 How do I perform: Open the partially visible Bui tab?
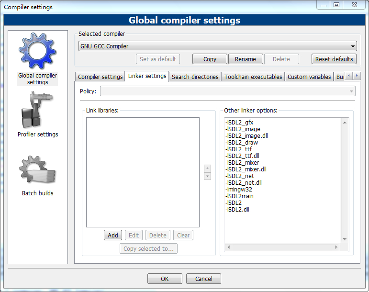(340, 77)
